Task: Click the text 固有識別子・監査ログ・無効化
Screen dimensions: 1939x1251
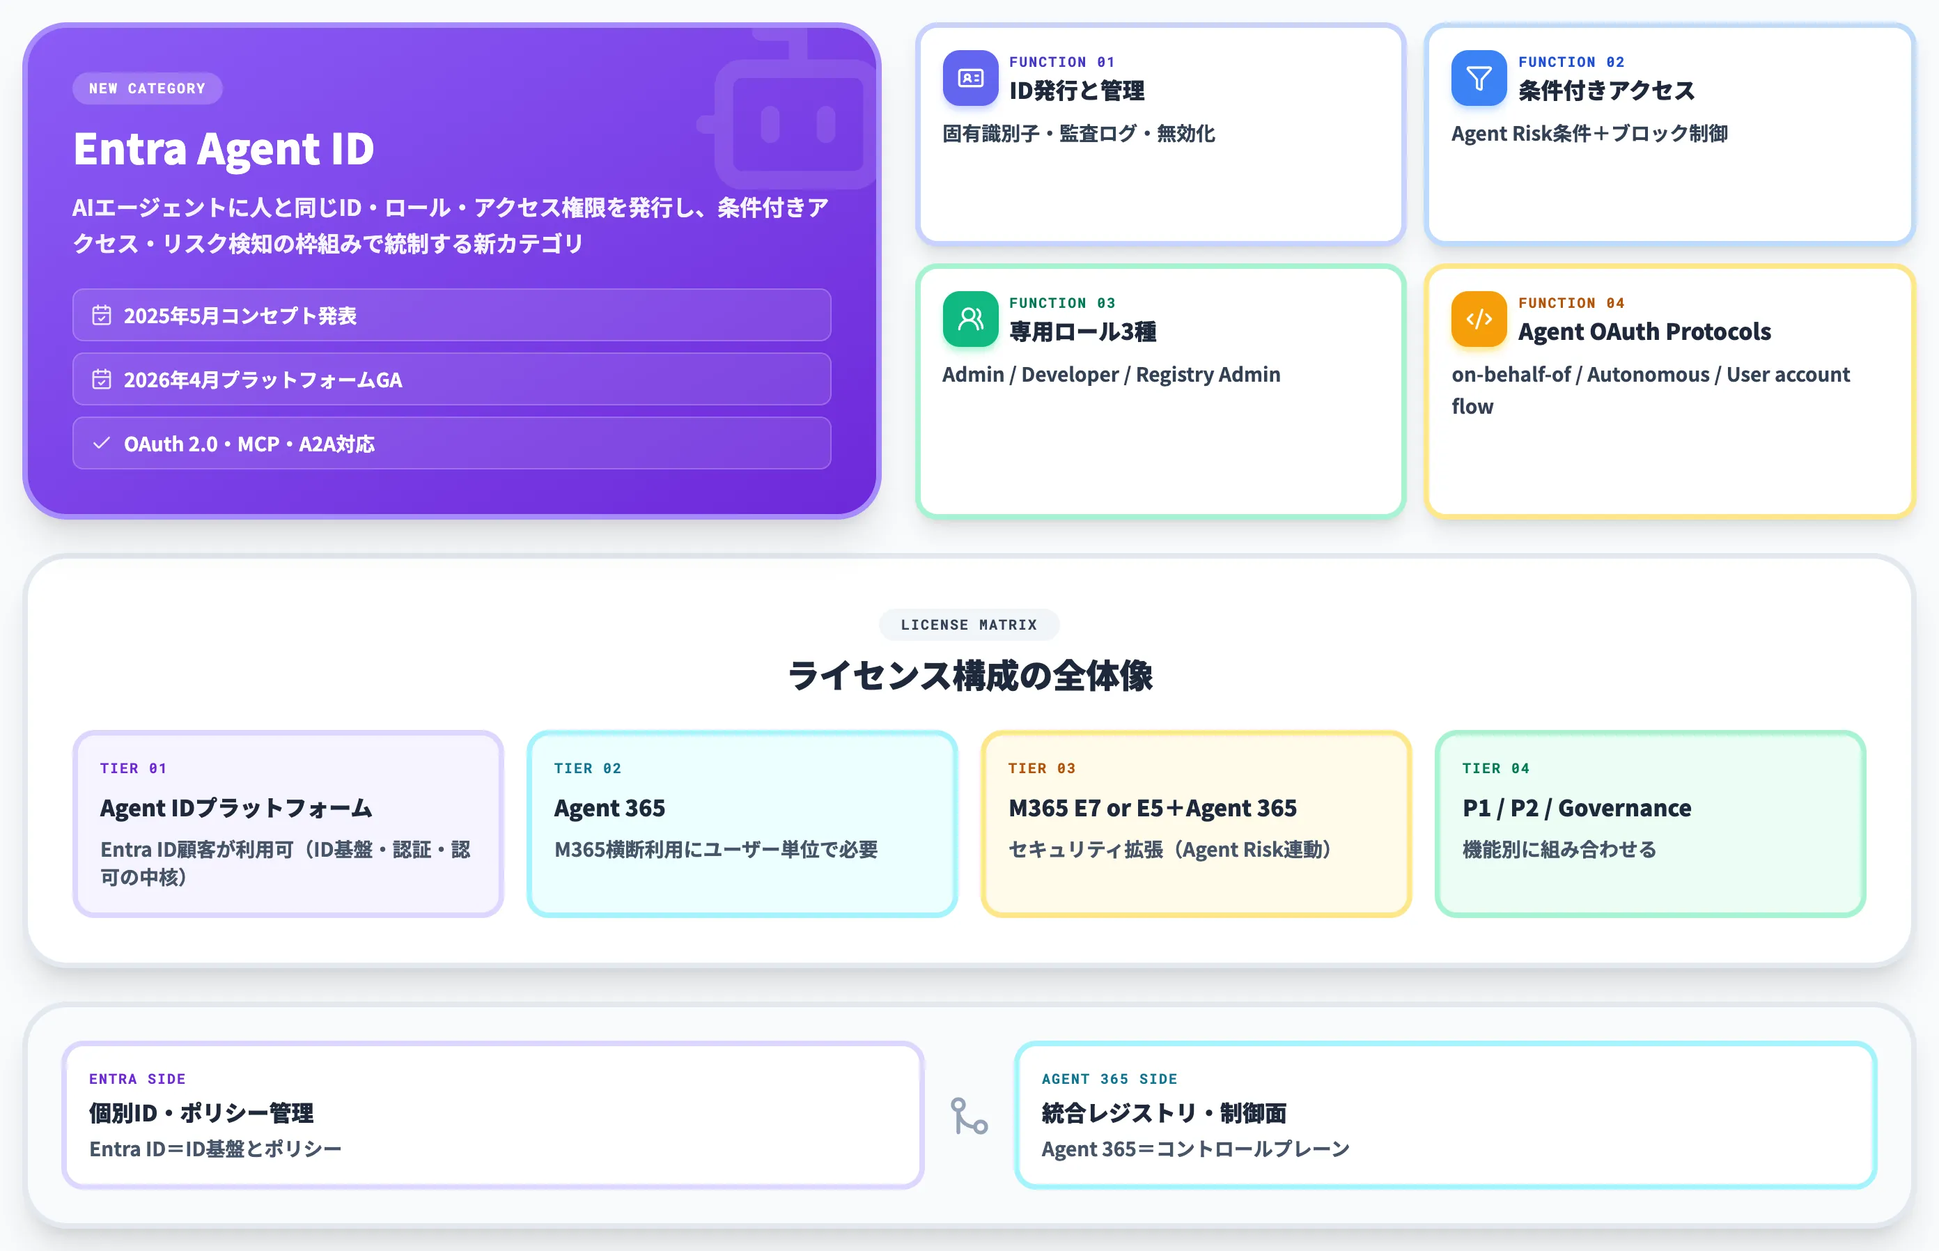Action: [1079, 133]
